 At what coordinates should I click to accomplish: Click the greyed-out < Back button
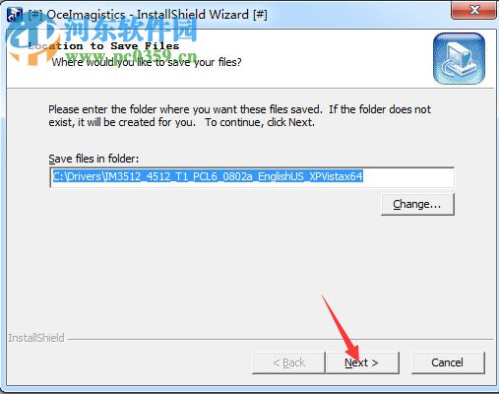point(288,362)
